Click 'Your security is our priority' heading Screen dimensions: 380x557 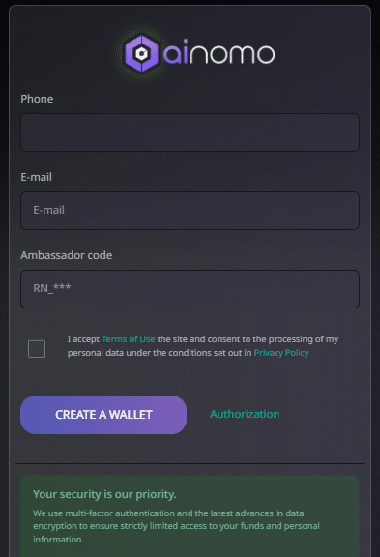coord(104,494)
